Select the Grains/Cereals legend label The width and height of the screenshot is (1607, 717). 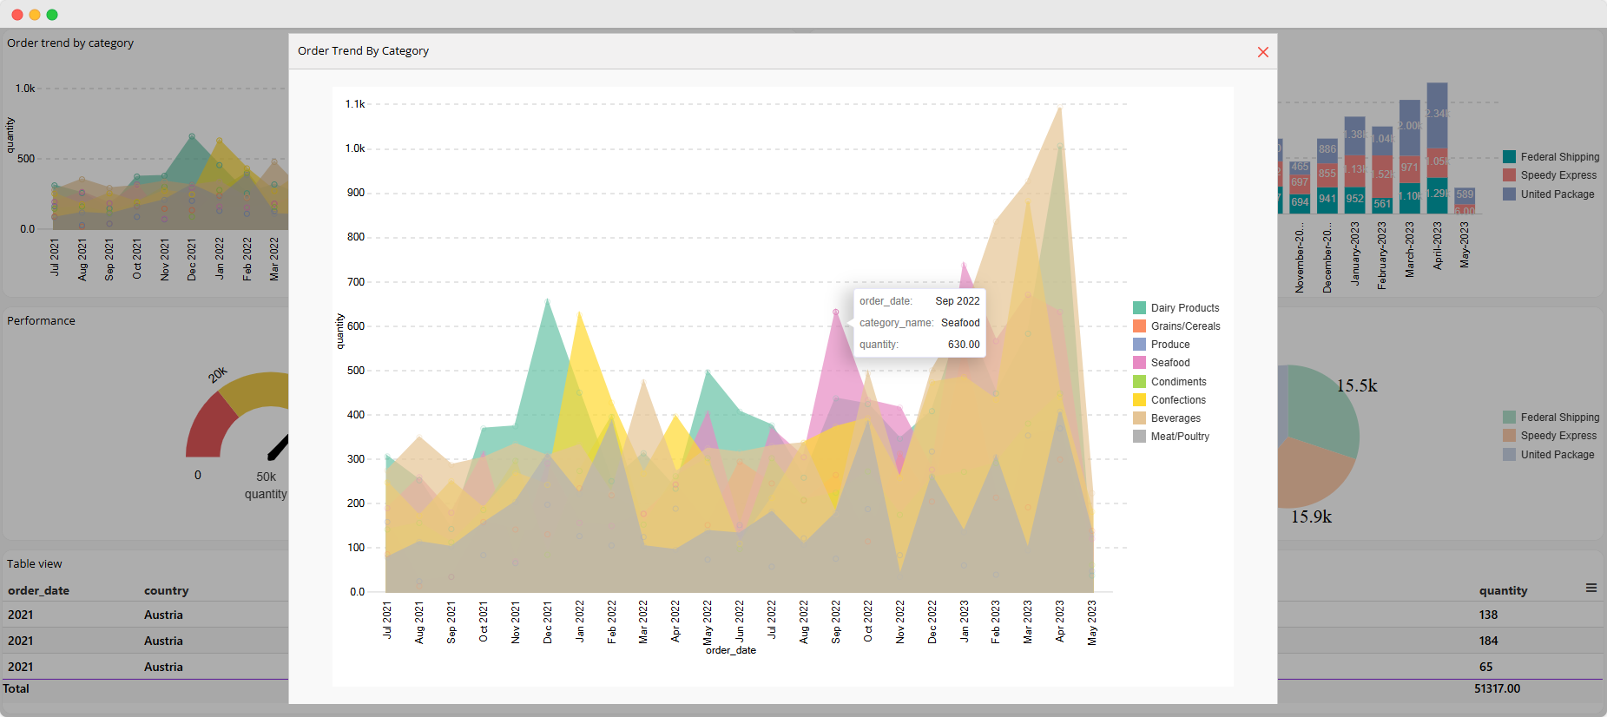(x=1186, y=326)
